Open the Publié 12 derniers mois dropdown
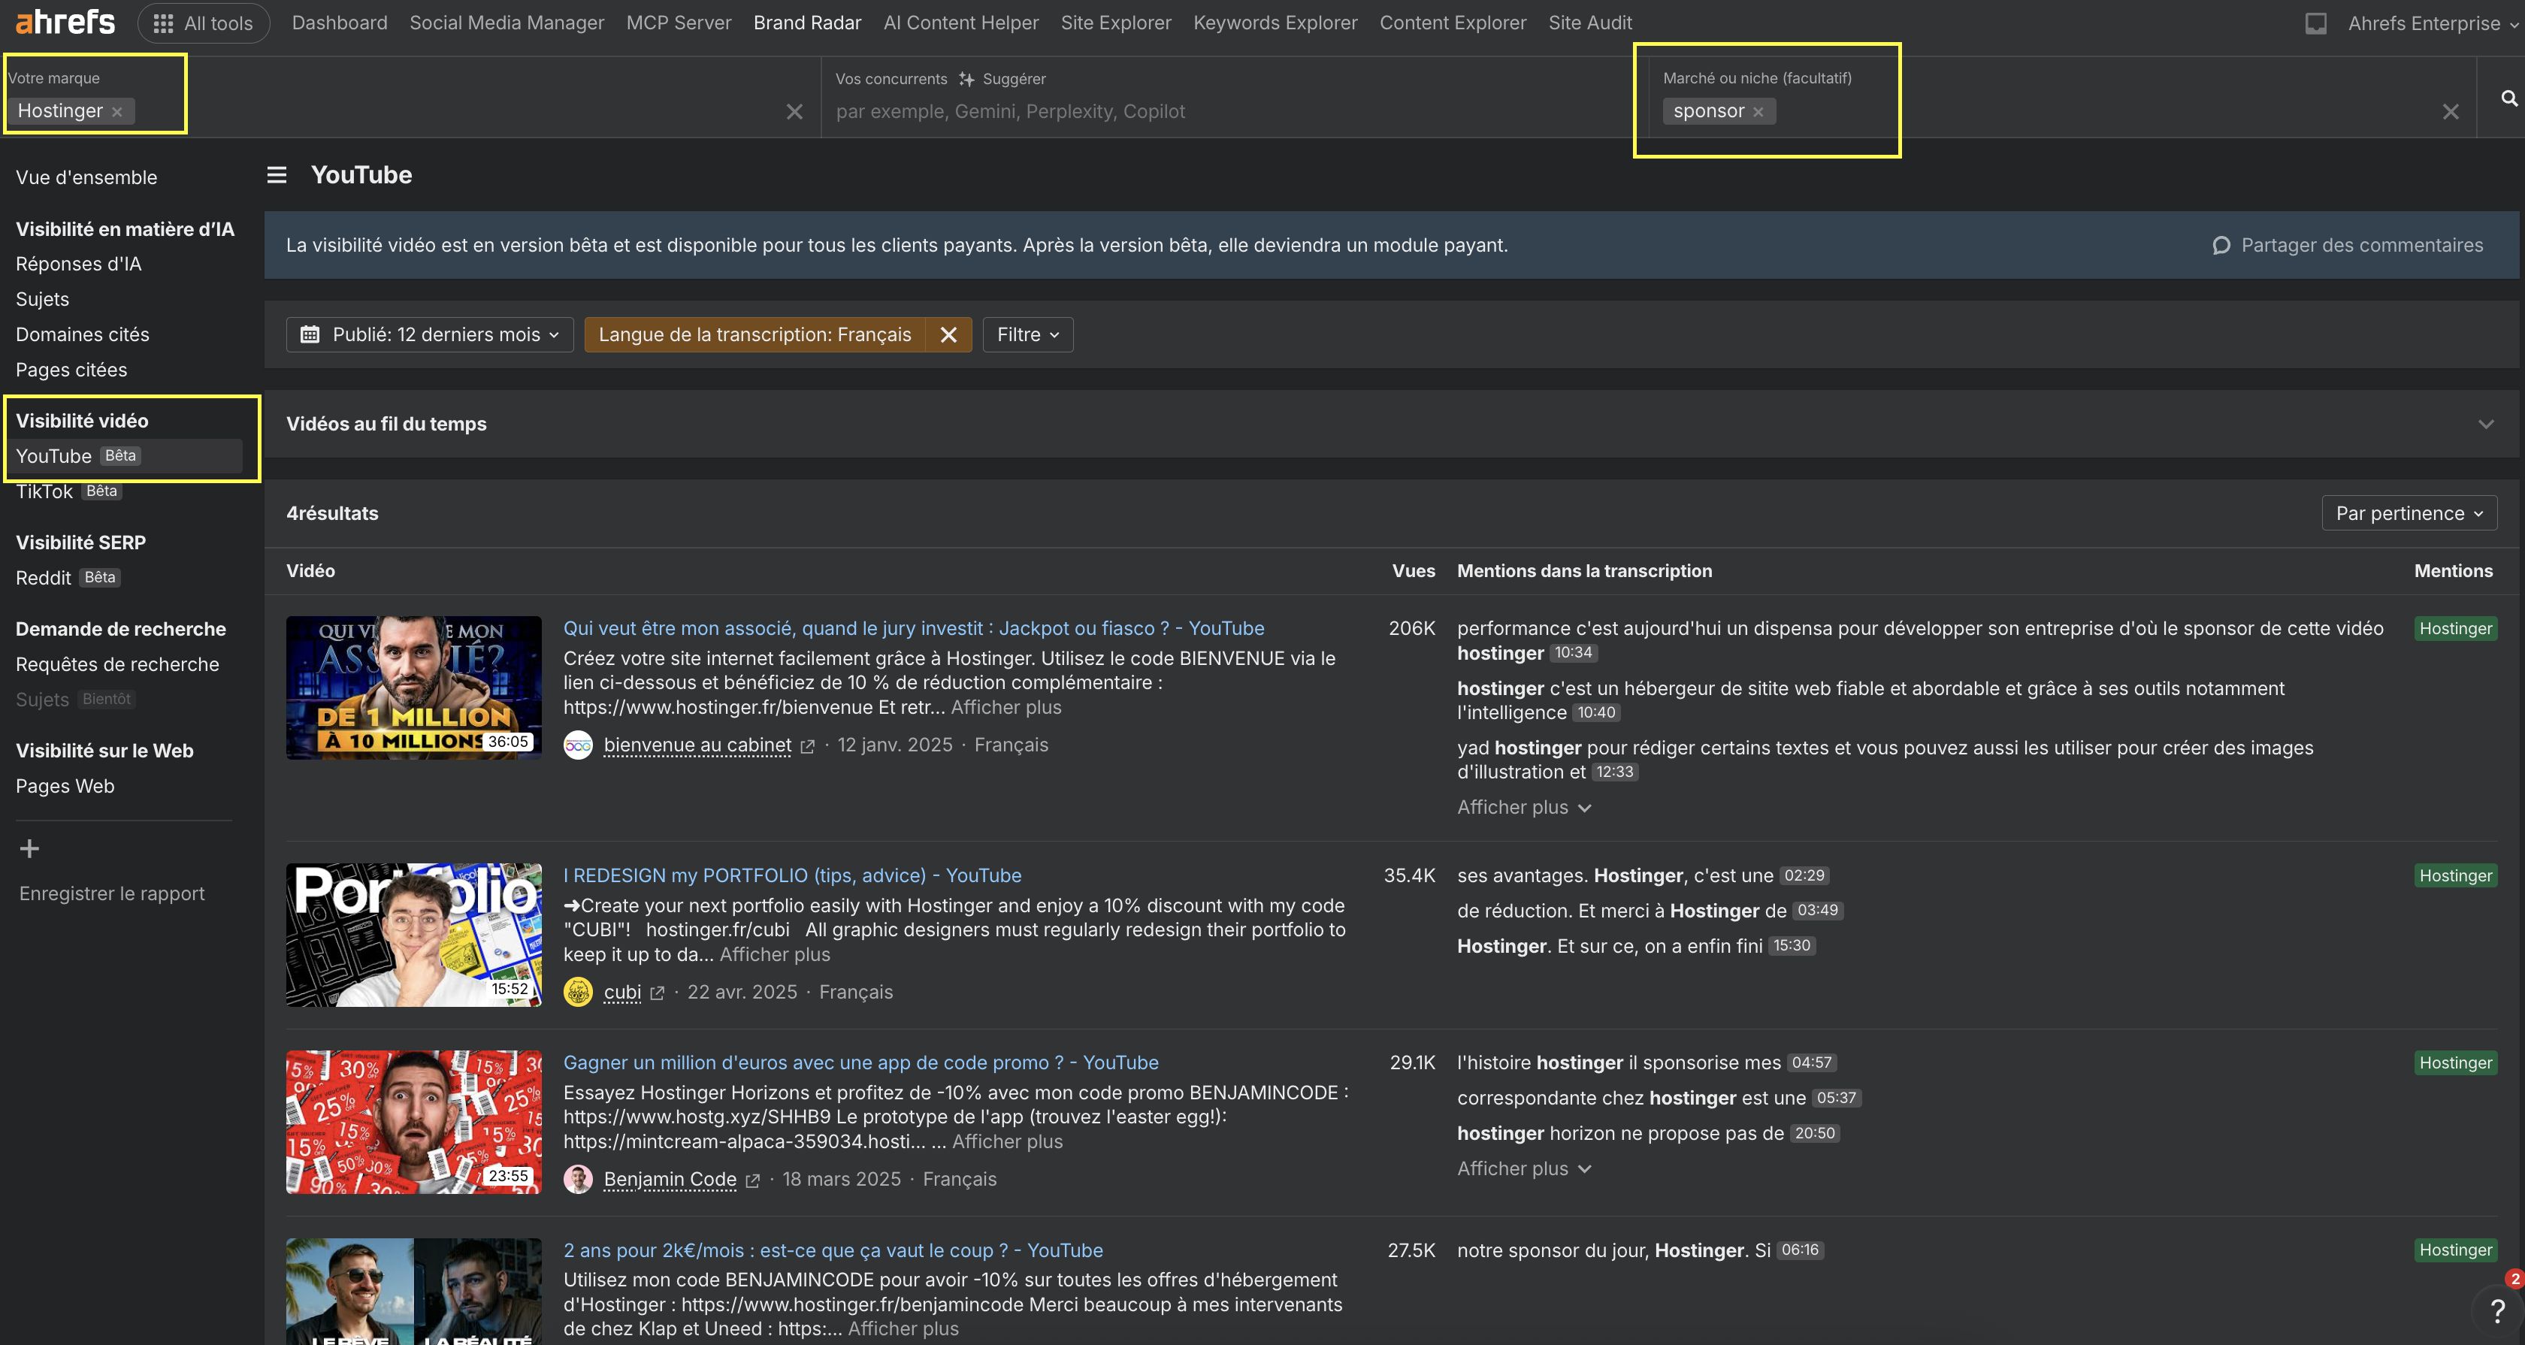This screenshot has height=1345, width=2525. (429, 335)
